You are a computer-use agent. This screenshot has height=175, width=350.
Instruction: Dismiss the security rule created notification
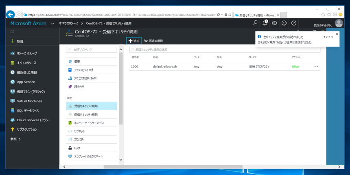point(337,34)
